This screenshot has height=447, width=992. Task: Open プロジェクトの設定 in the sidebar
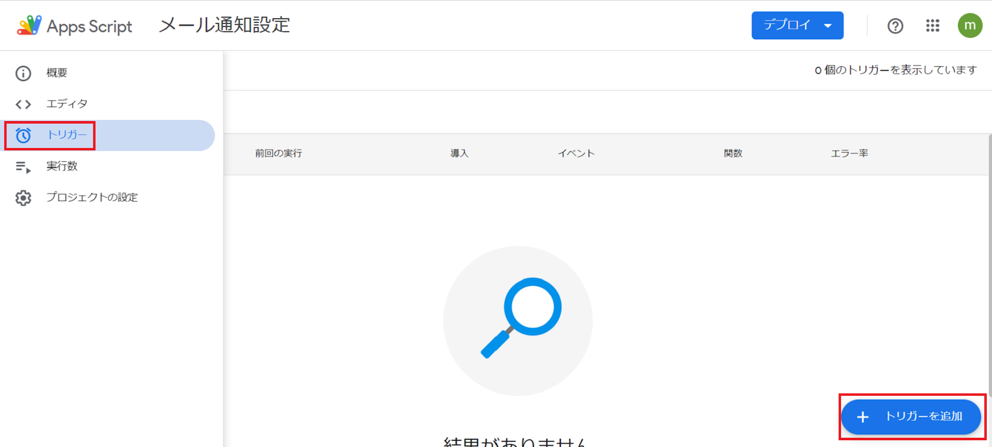[92, 197]
